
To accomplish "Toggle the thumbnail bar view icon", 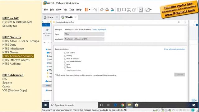I will point(124,10).
